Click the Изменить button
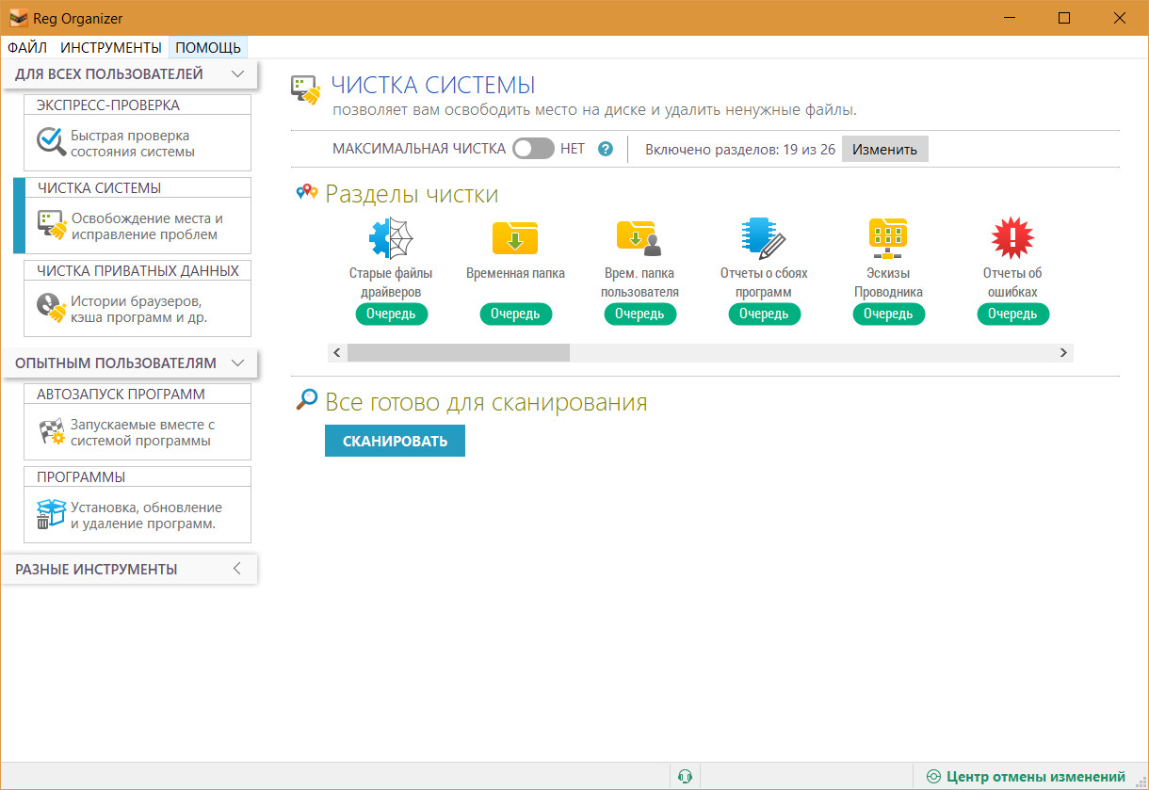The height and width of the screenshot is (790, 1149). coord(884,149)
